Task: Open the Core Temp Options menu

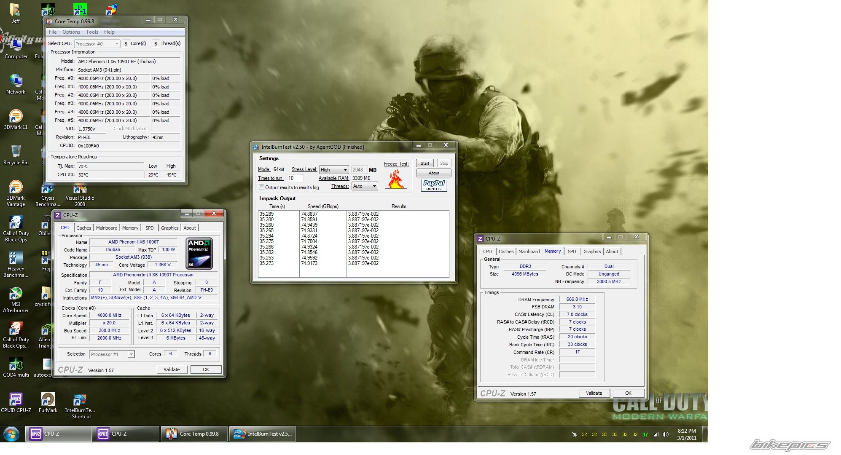Action: [71, 32]
